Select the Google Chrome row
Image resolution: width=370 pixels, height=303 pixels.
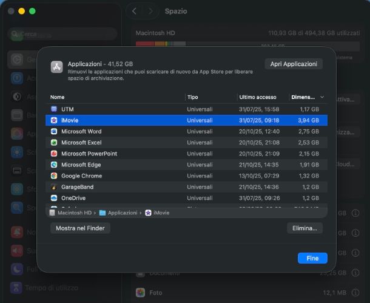click(186, 175)
